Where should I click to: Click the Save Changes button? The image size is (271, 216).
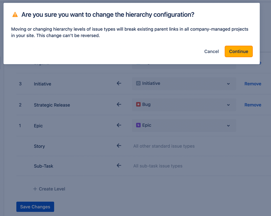(35, 207)
